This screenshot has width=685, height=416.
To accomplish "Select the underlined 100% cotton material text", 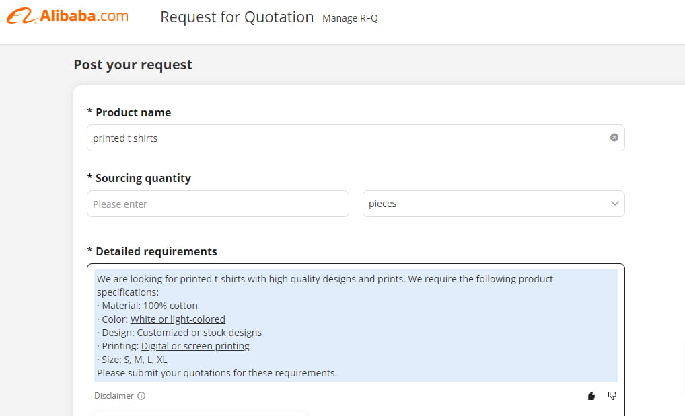I will 170,306.
